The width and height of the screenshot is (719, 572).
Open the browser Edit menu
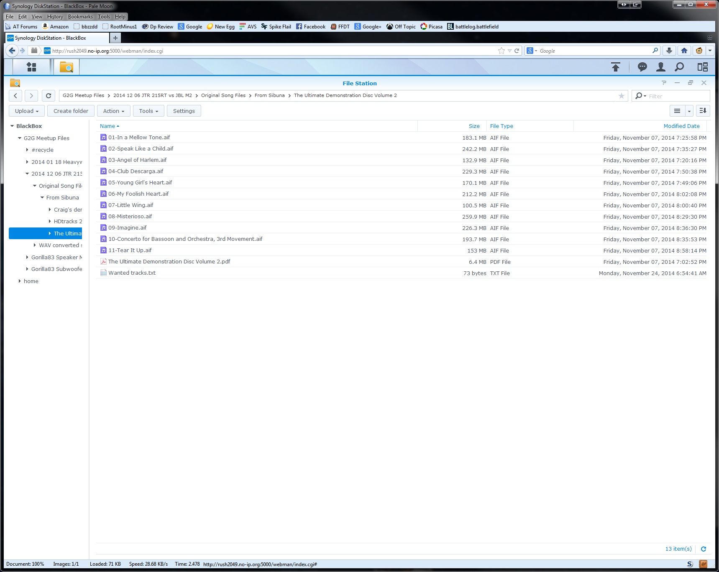click(x=22, y=17)
